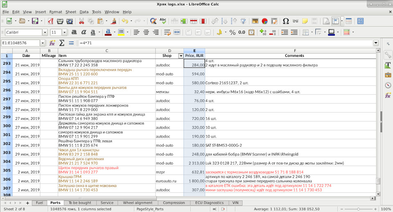Create a new spreadsheet document
Image resolution: width=393 pixels, height=212 pixels.
tap(9, 21)
